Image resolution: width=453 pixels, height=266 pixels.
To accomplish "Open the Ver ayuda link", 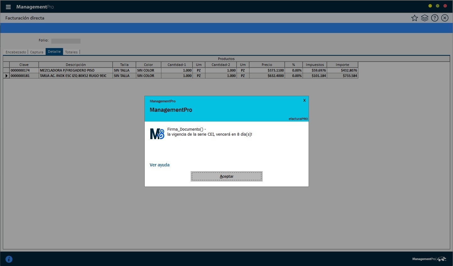I will coord(159,165).
